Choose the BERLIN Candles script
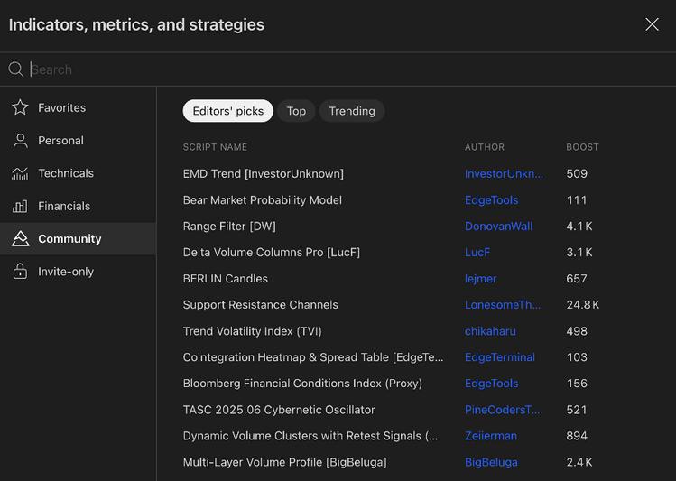This screenshot has width=676, height=481. pos(225,279)
